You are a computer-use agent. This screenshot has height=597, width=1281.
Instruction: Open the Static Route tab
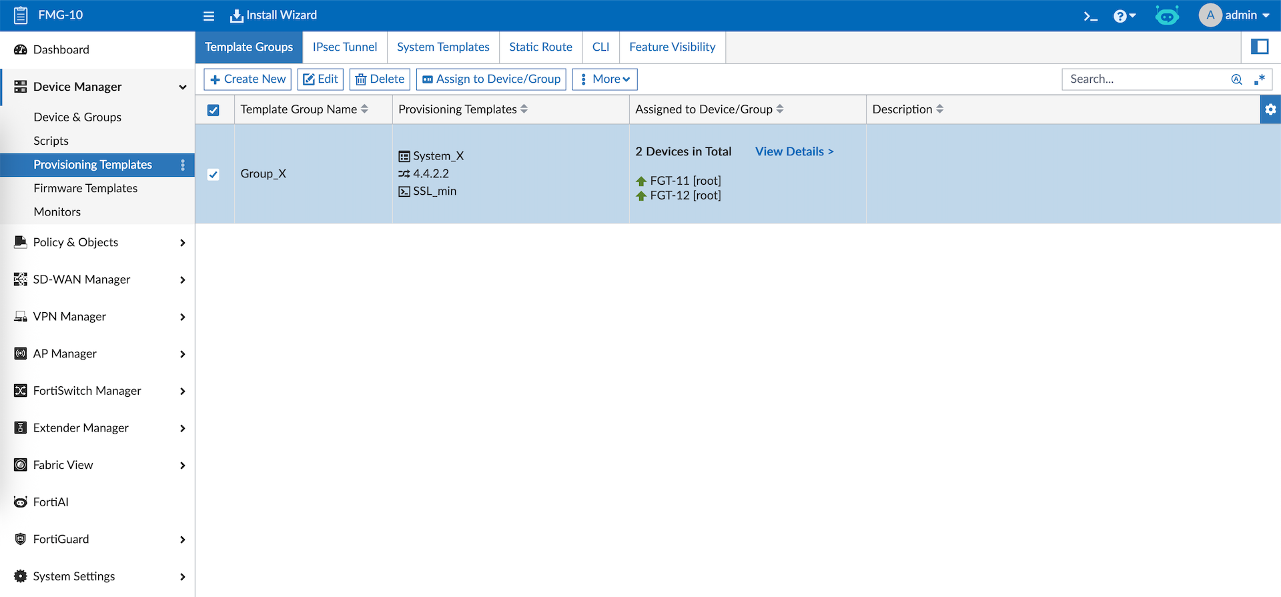tap(540, 47)
